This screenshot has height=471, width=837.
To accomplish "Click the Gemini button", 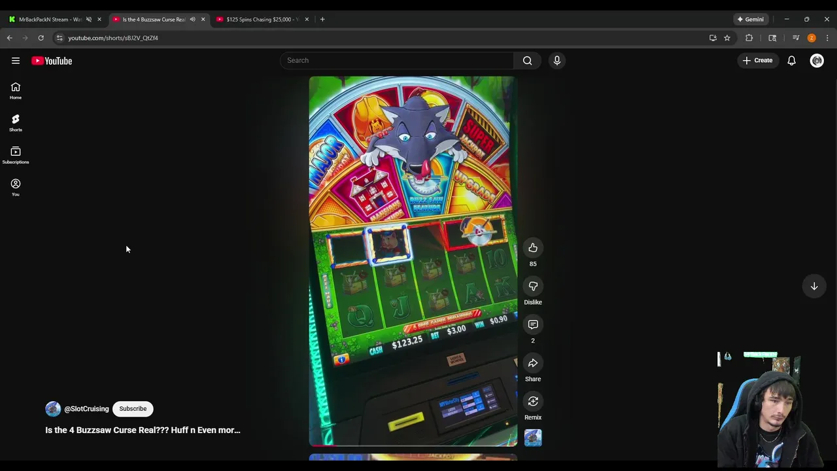I will pos(751,20).
